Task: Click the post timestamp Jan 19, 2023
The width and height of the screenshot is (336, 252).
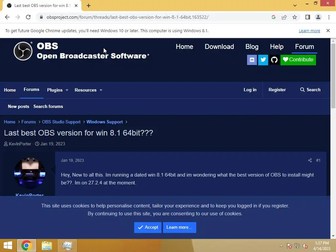Action: click(73, 160)
